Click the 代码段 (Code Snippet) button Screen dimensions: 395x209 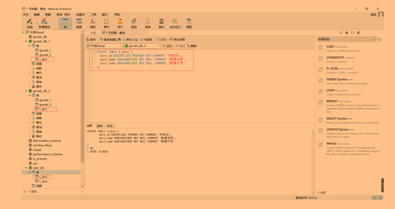coord(146,39)
